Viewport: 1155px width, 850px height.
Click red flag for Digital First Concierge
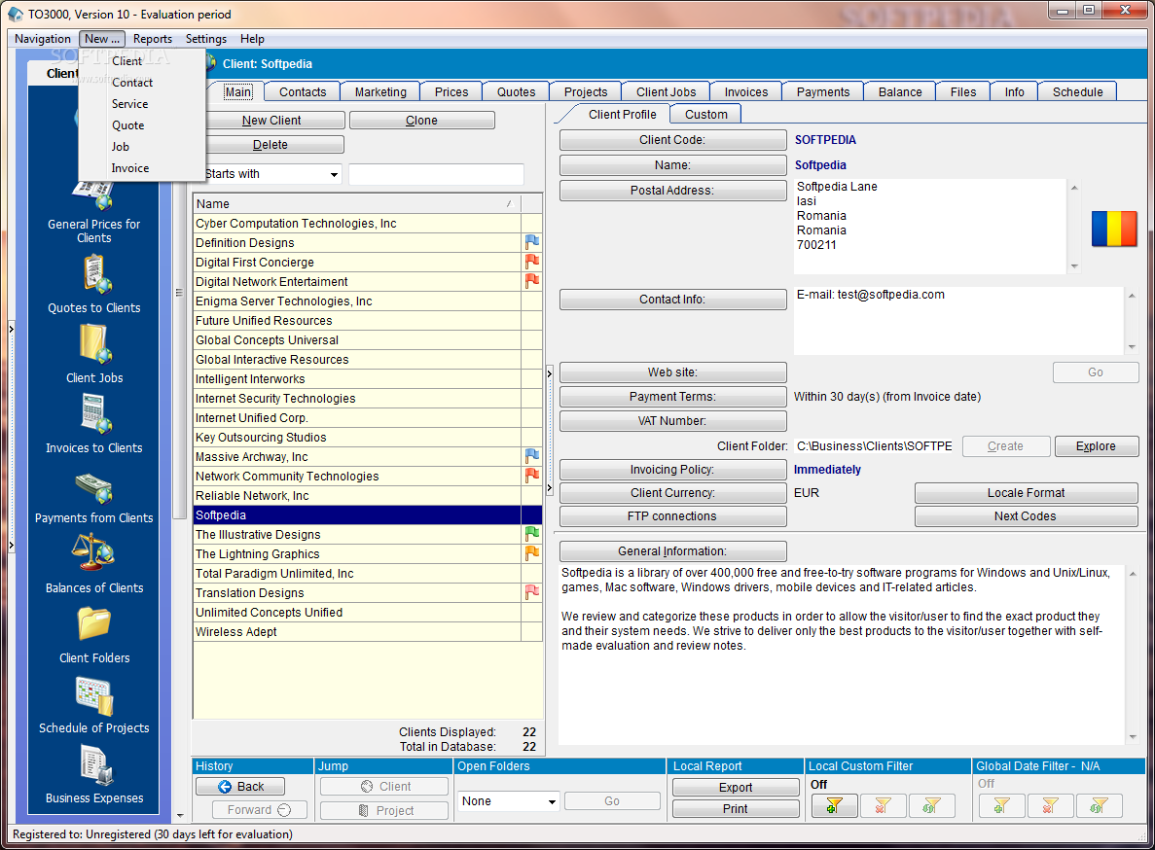(x=532, y=262)
